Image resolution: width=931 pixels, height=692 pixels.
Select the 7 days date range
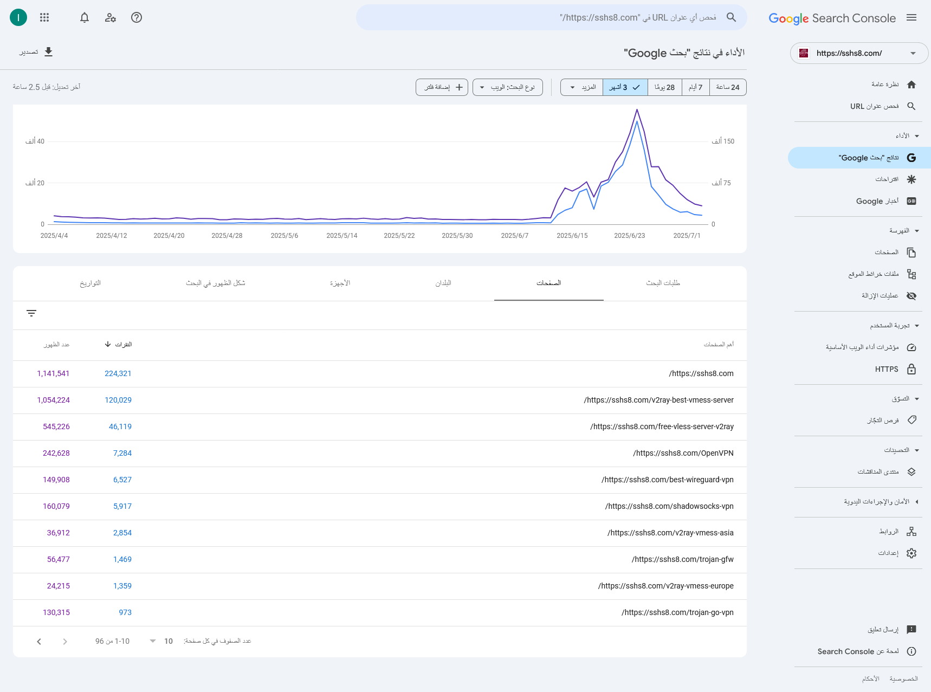(695, 87)
